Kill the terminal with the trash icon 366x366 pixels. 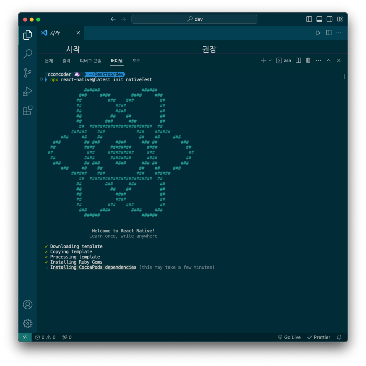pyautogui.click(x=308, y=60)
